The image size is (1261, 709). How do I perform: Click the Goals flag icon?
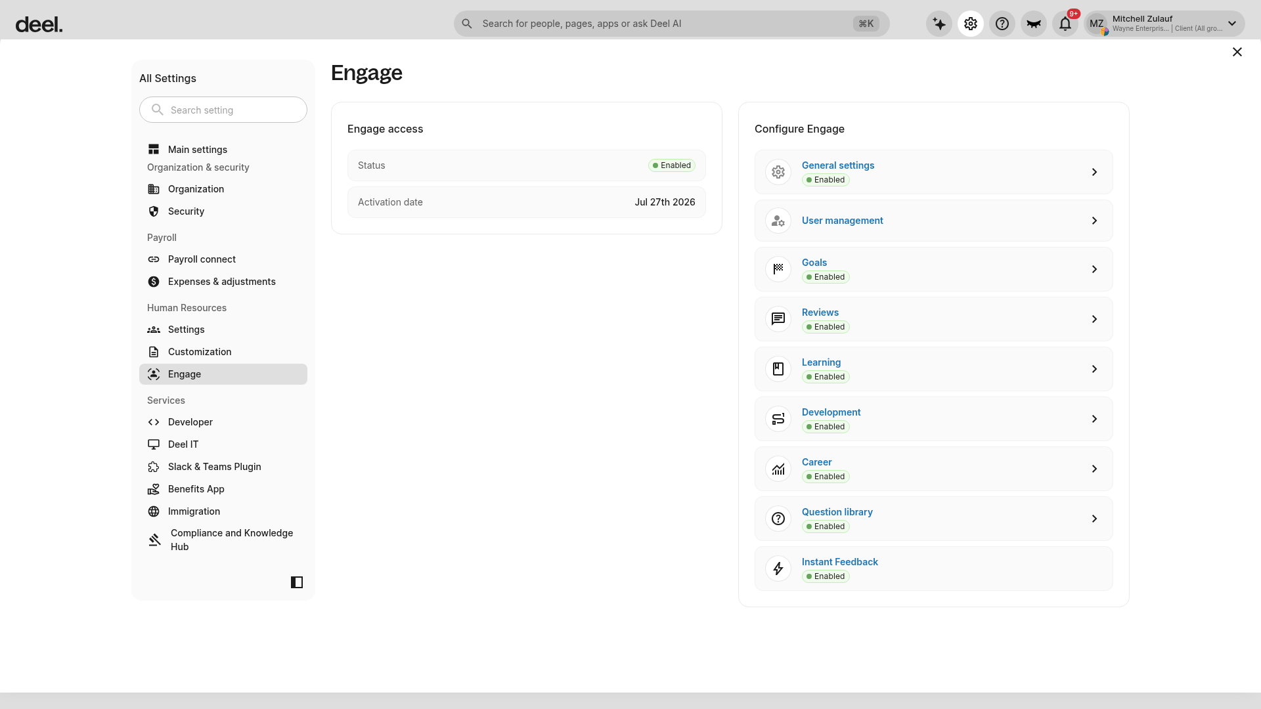point(778,269)
